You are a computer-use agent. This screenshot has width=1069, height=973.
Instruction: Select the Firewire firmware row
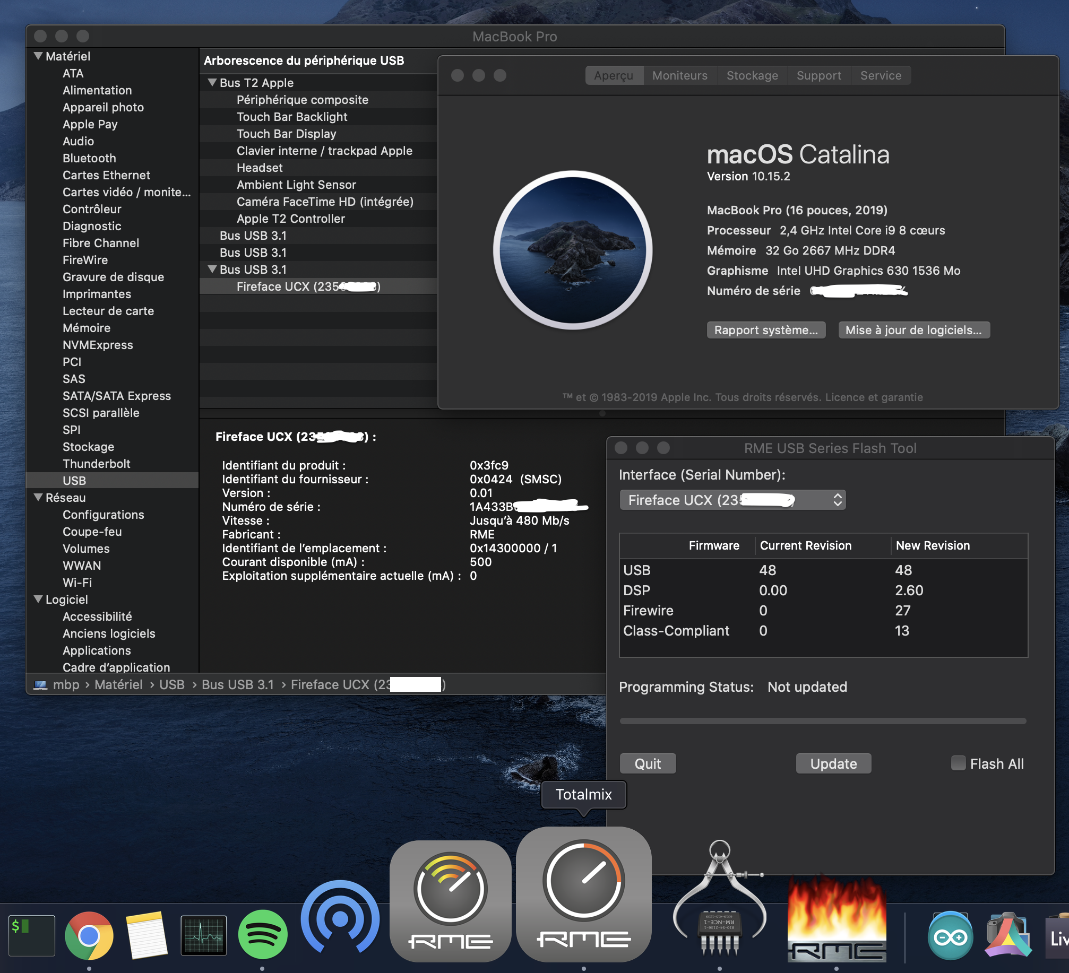click(823, 611)
